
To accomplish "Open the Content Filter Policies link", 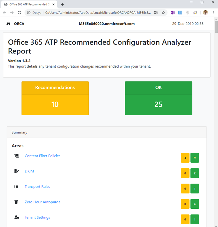I will tap(43, 156).
